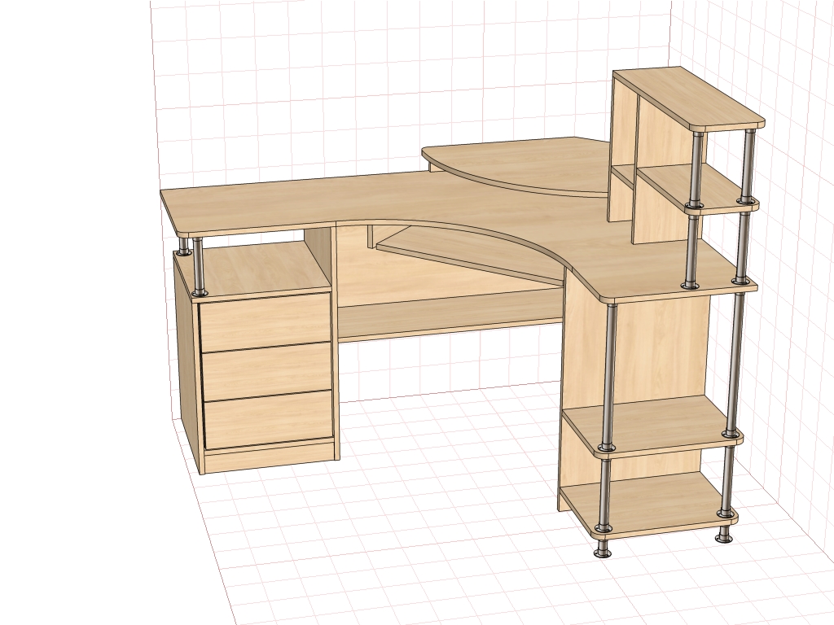Select the open niche above the drawers
834x625 pixels.
(261, 267)
